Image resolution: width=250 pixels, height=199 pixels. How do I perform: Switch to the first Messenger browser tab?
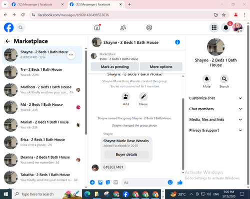click(37, 4)
